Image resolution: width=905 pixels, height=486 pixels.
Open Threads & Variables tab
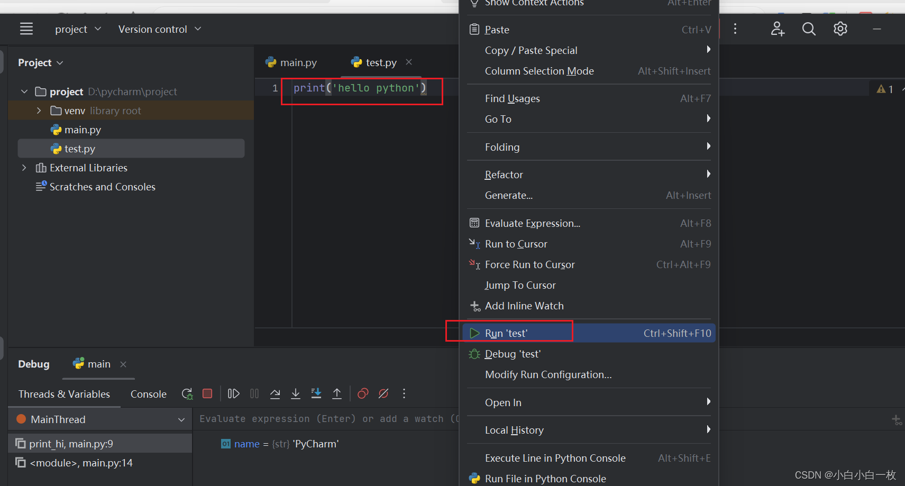point(64,394)
